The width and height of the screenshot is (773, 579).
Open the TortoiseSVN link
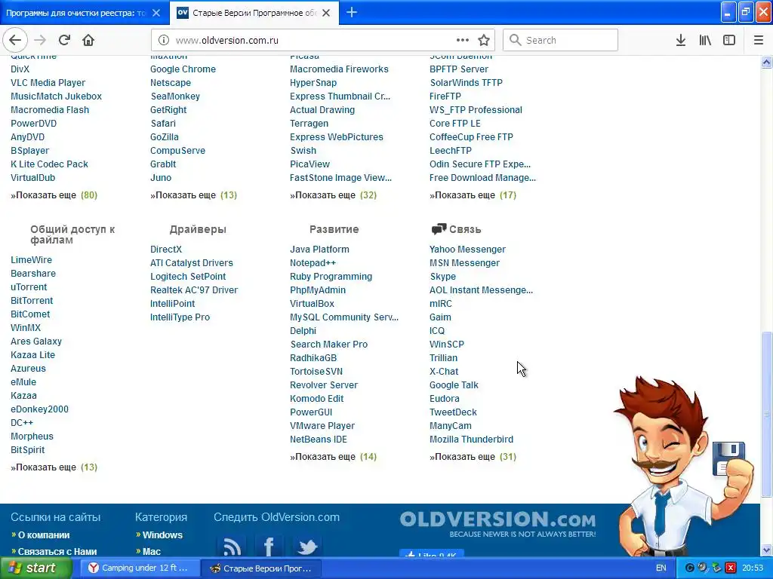pyautogui.click(x=316, y=371)
